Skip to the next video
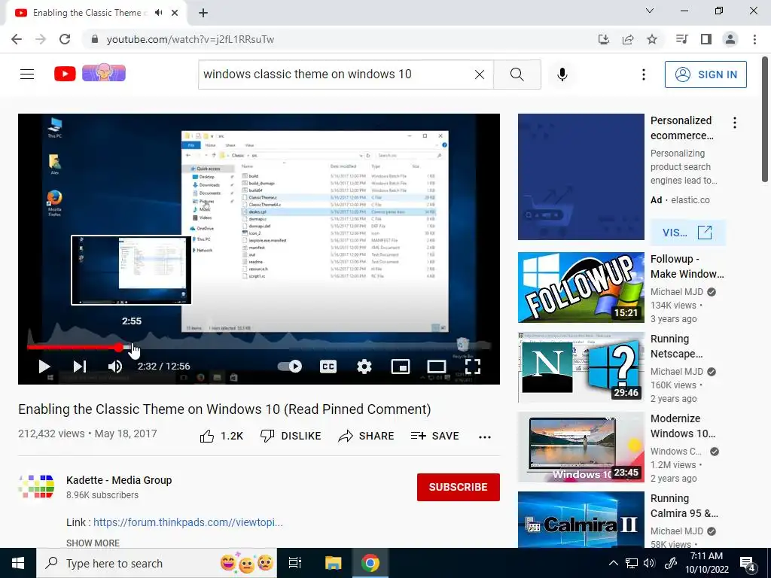 pyautogui.click(x=80, y=367)
